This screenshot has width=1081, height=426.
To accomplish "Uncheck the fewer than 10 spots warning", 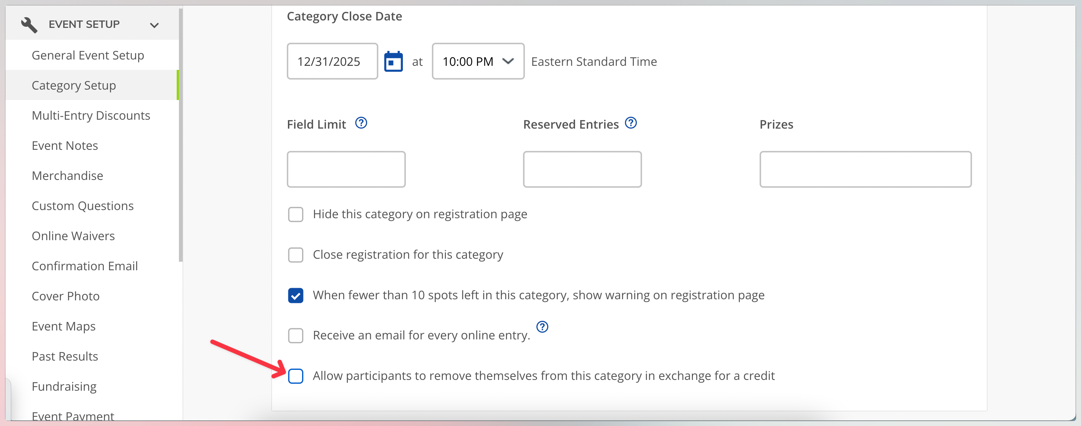I will (295, 296).
